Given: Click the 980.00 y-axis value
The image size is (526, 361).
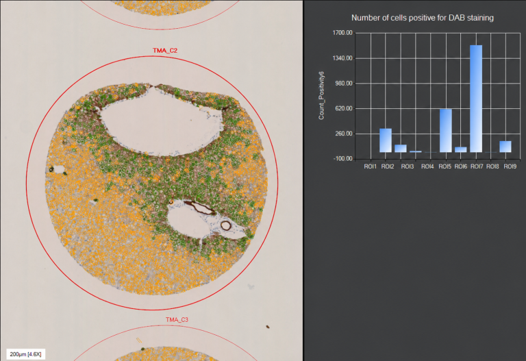Looking at the screenshot, I should pyautogui.click(x=344, y=83).
